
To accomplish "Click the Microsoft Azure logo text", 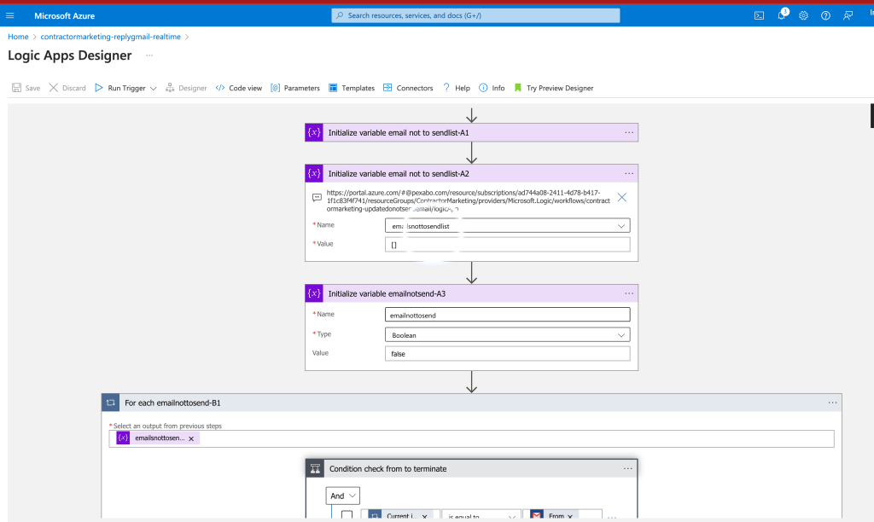I will [64, 15].
